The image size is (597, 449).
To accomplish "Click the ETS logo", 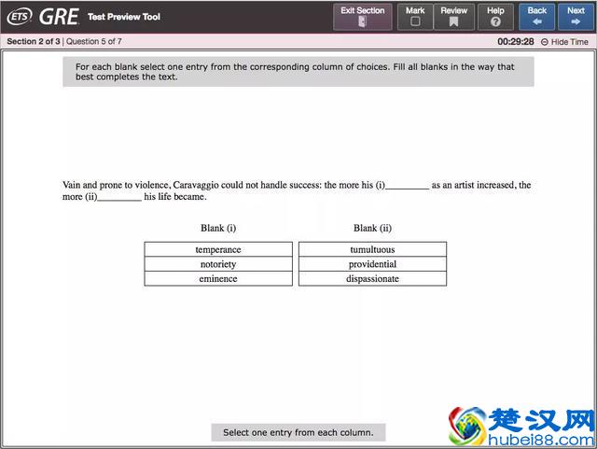I will 19,17.
